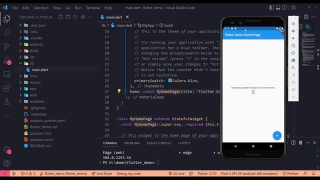Open the Source Control view
Image resolution: width=320 pixels, height=180 pixels.
[6, 46]
